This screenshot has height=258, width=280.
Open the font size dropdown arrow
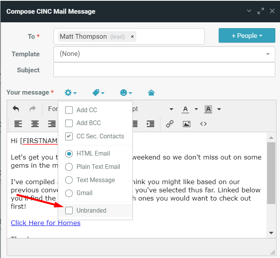click(x=171, y=109)
